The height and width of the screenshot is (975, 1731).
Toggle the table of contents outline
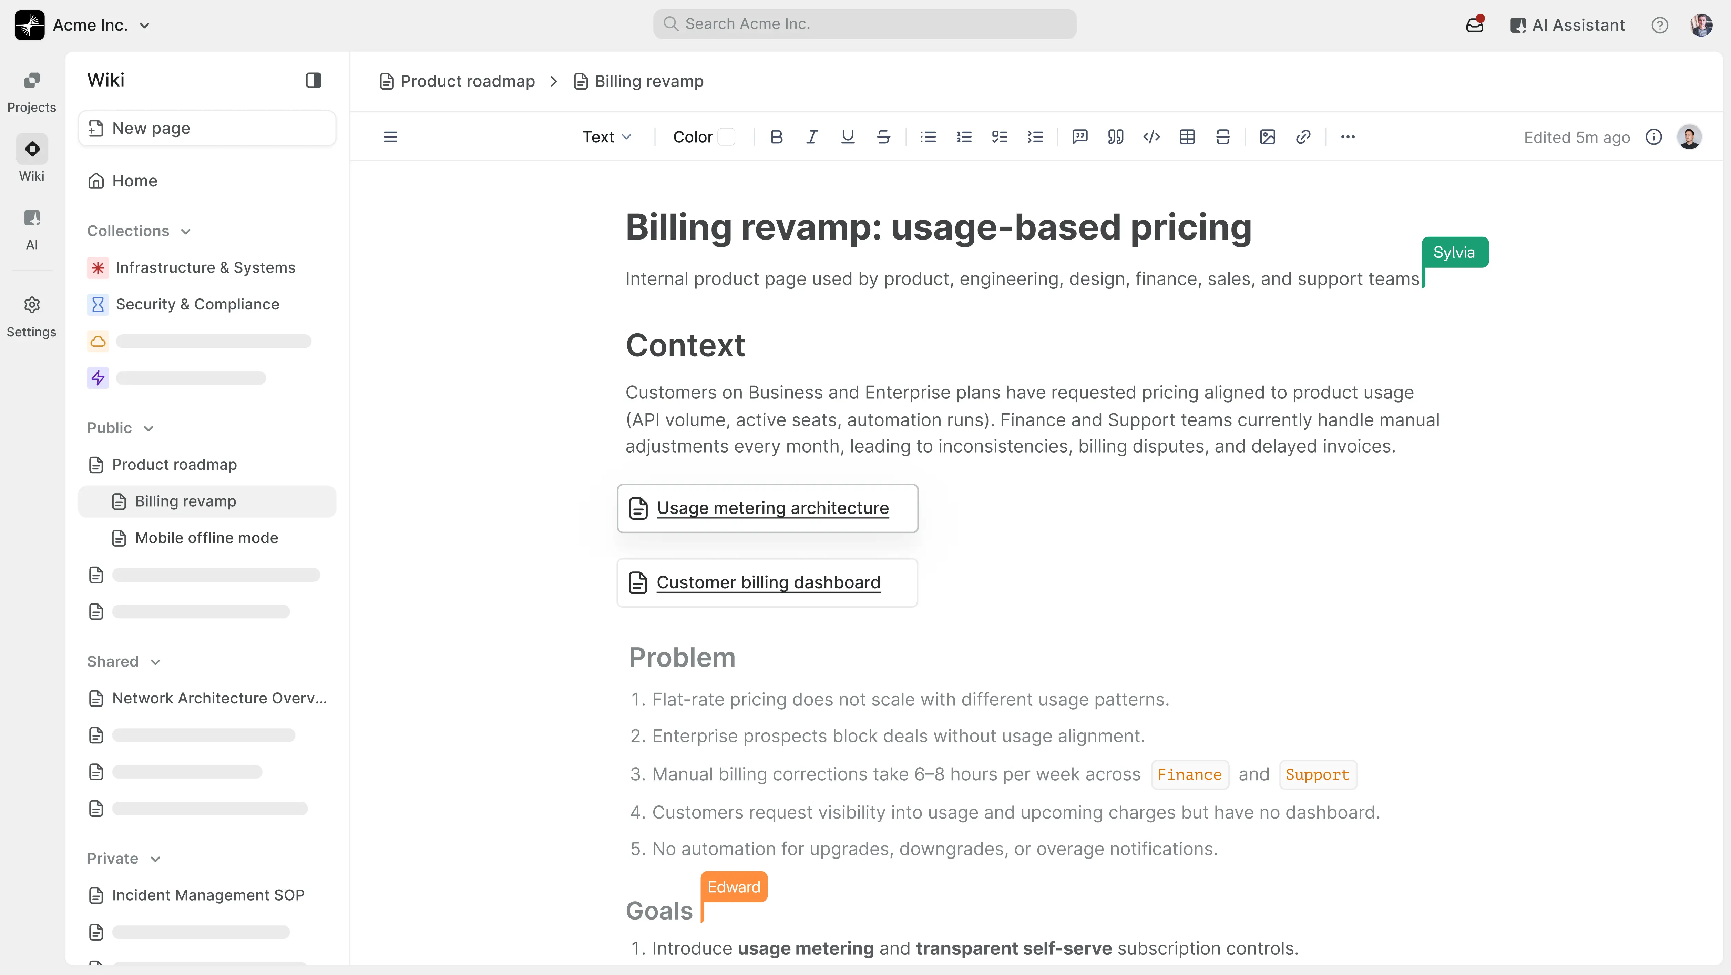point(390,137)
